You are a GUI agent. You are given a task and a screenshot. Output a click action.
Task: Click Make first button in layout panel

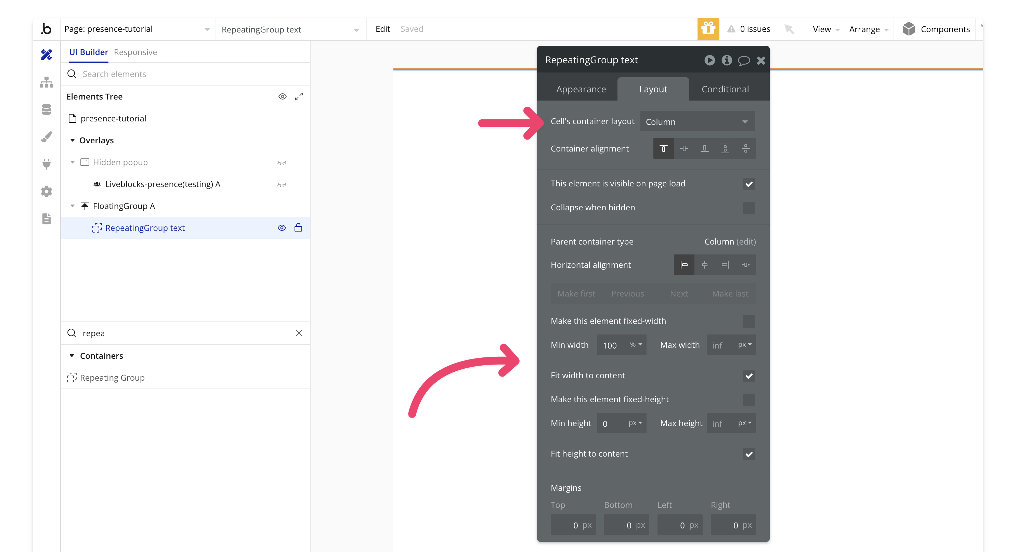576,293
